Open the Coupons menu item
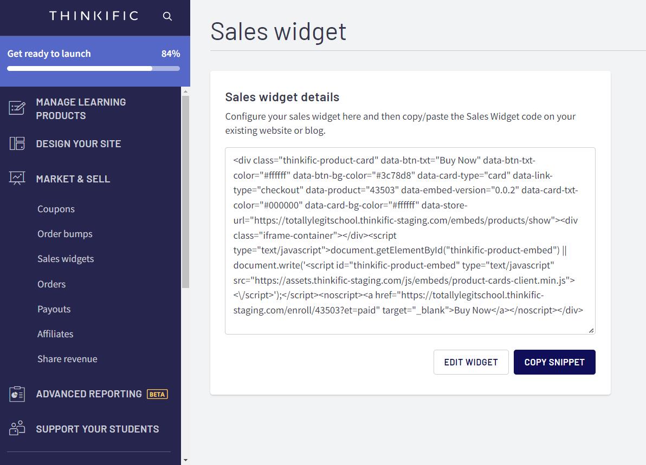 (x=56, y=209)
